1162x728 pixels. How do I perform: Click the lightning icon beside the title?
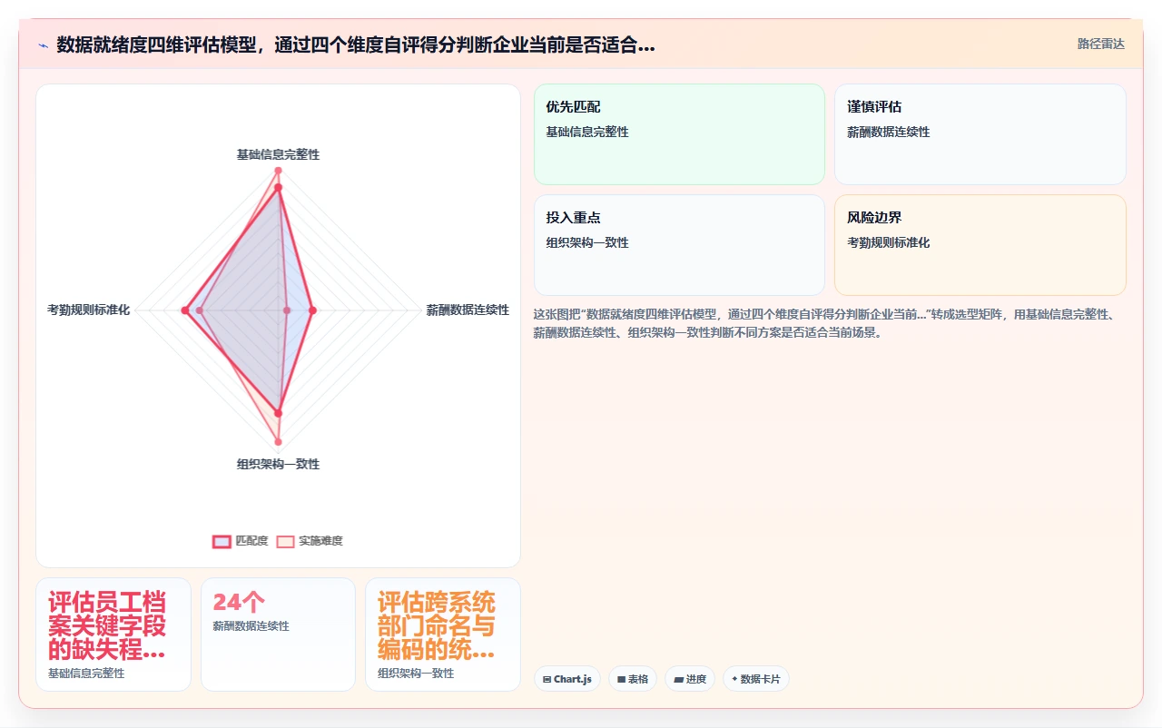(43, 45)
